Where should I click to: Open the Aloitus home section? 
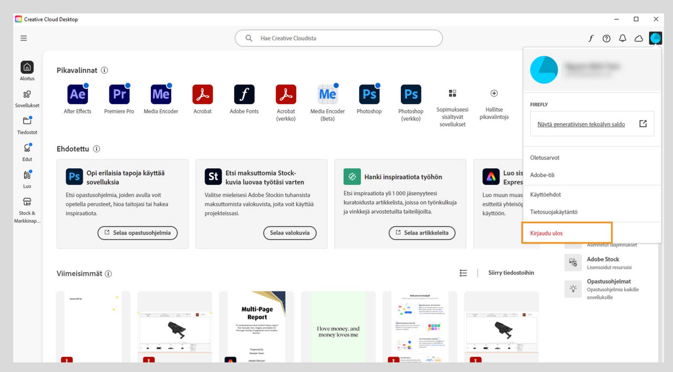pos(27,71)
